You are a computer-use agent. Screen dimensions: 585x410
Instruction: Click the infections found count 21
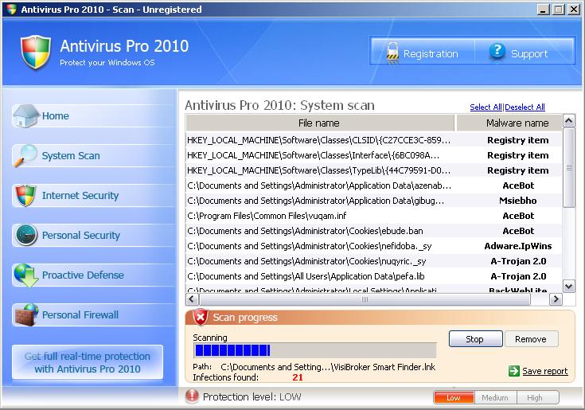click(298, 377)
